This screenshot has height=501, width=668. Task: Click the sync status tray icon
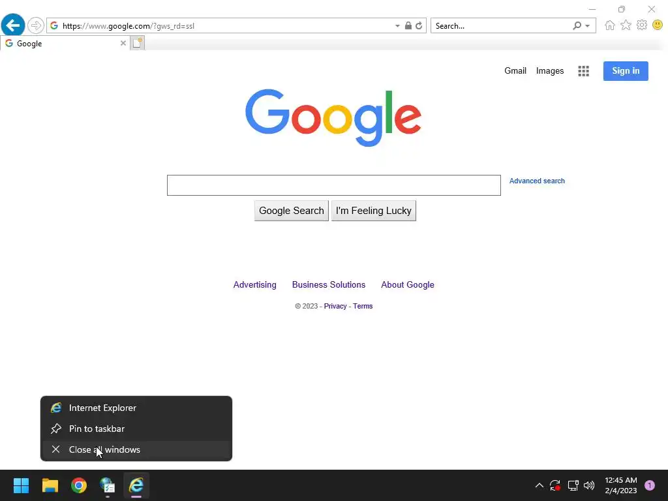pos(554,485)
